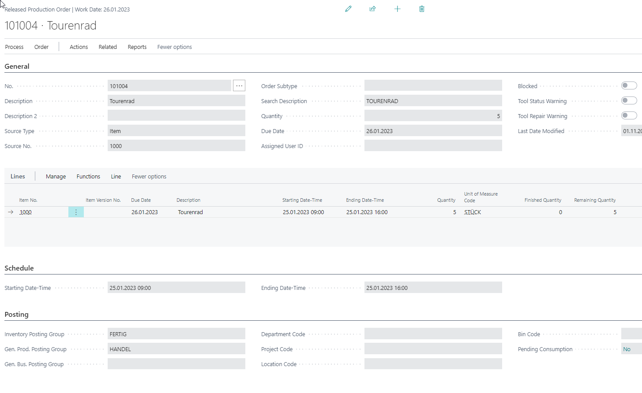Click the General Due Date field
Image resolution: width=642 pixels, height=393 pixels.
(x=433, y=130)
